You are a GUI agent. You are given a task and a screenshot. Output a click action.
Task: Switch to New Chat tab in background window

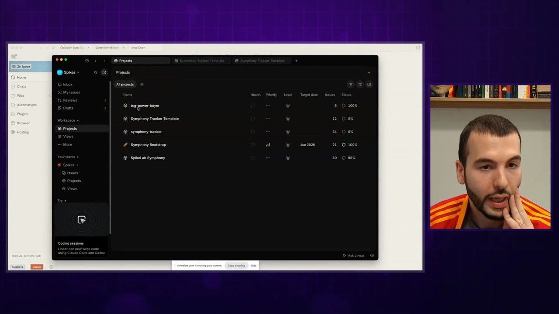138,48
